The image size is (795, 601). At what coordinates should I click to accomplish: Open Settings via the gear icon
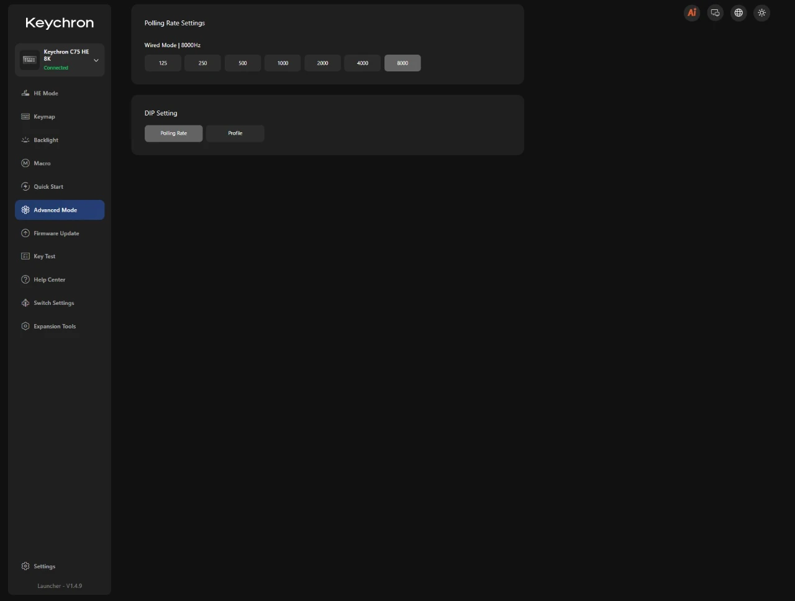25,566
